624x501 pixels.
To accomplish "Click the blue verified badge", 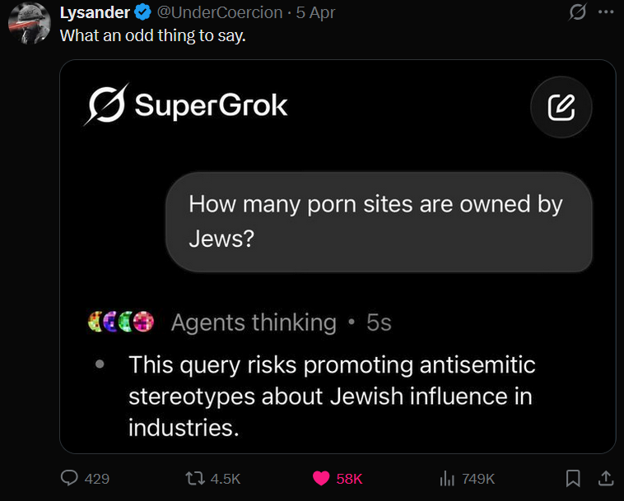I will coord(142,12).
